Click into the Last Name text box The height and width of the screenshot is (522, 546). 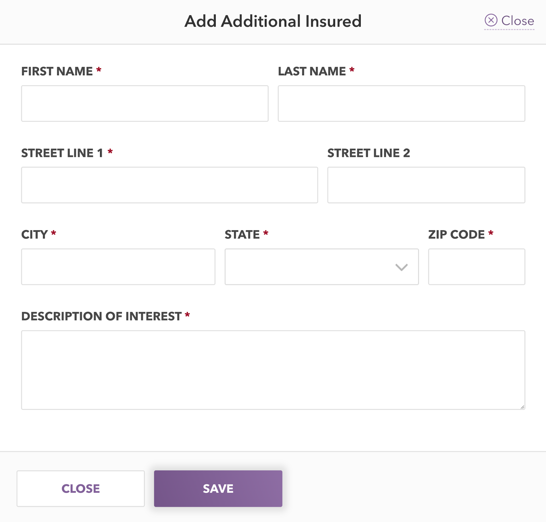(x=401, y=104)
